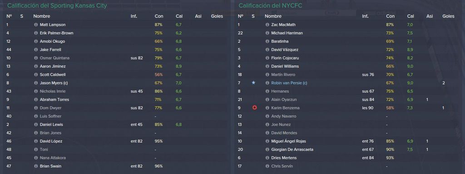Click info icon beside Brian Swain

tap(36, 166)
